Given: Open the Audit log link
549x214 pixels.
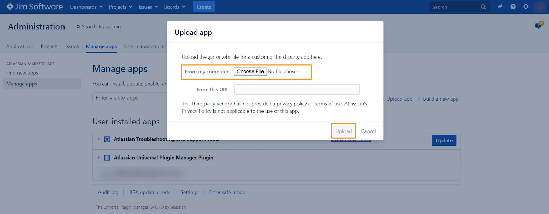Looking at the screenshot, I should [x=108, y=192].
